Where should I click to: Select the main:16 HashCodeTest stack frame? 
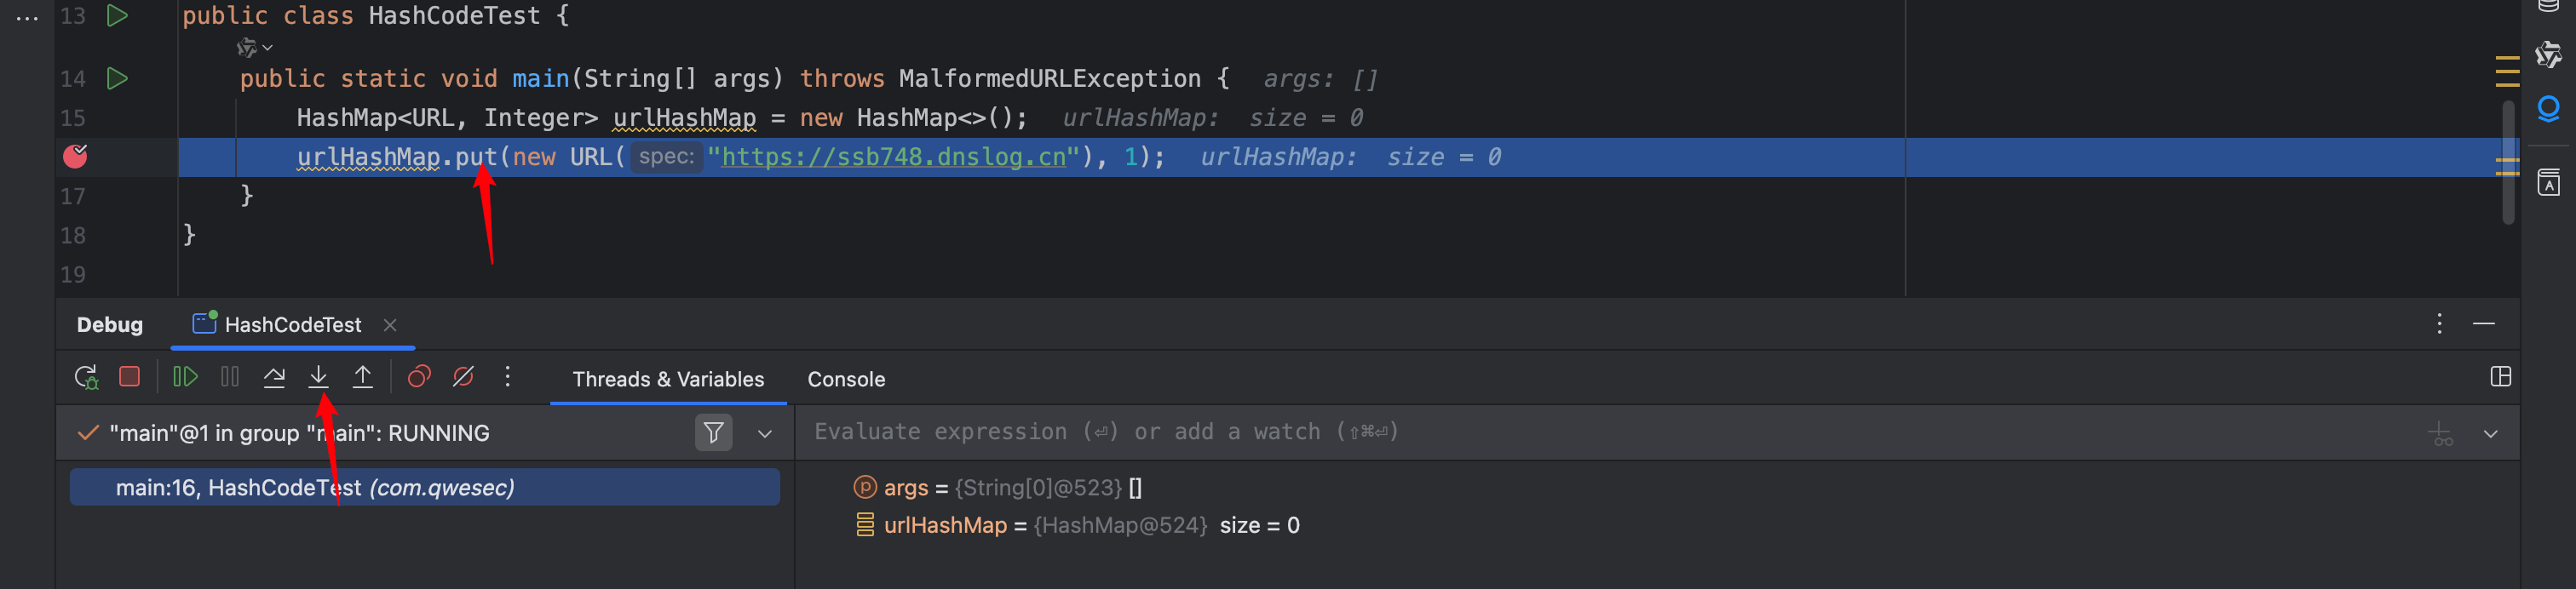pos(424,488)
